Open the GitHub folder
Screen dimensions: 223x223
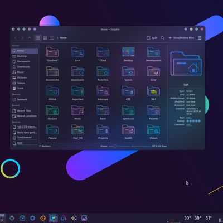click(x=52, y=93)
